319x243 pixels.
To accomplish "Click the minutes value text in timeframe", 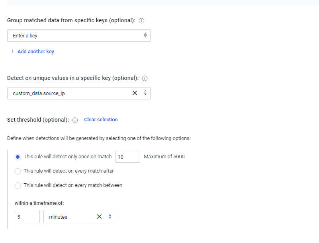I will click(58, 217).
